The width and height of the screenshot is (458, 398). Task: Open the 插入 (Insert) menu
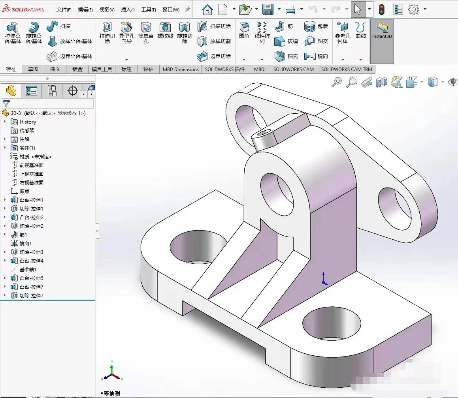click(x=127, y=9)
